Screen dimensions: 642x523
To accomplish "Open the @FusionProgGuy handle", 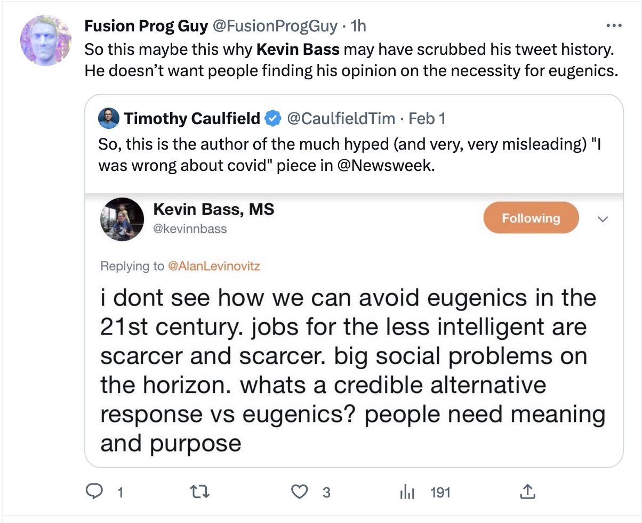I will [275, 26].
